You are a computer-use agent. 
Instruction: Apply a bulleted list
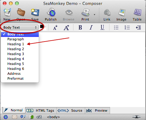116,27
